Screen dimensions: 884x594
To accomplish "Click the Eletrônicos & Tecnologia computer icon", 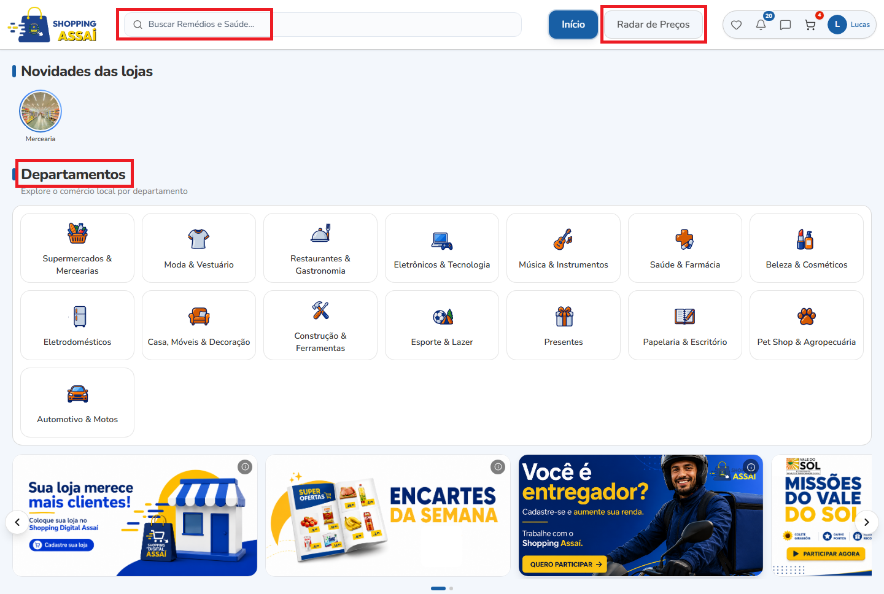I will [442, 241].
